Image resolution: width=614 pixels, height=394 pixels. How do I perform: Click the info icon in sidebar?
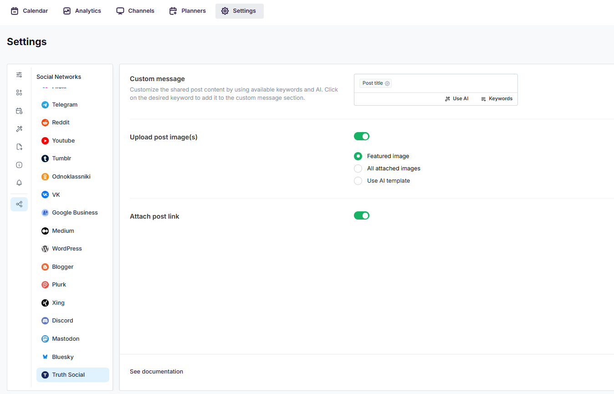(x=19, y=165)
